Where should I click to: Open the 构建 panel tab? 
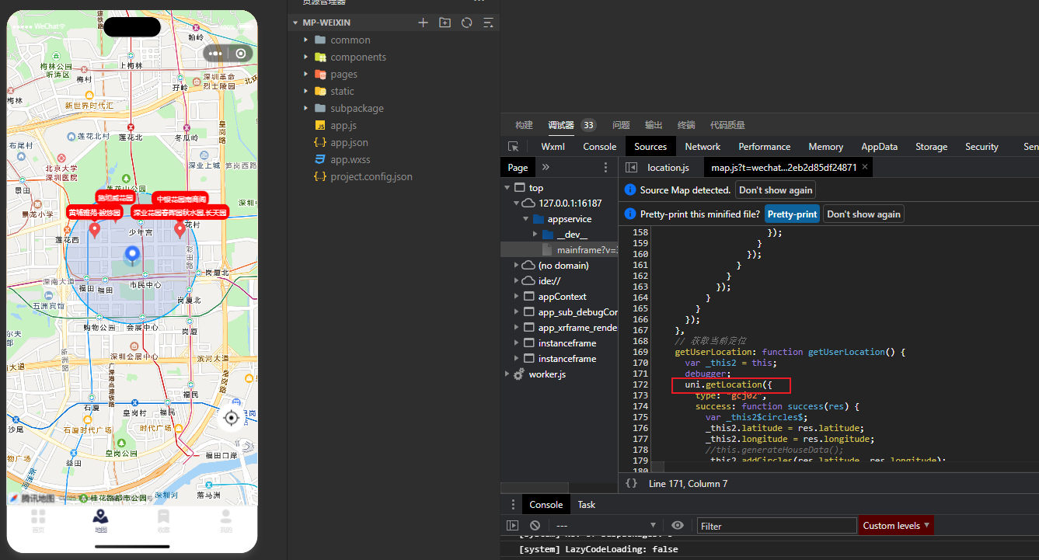(525, 125)
